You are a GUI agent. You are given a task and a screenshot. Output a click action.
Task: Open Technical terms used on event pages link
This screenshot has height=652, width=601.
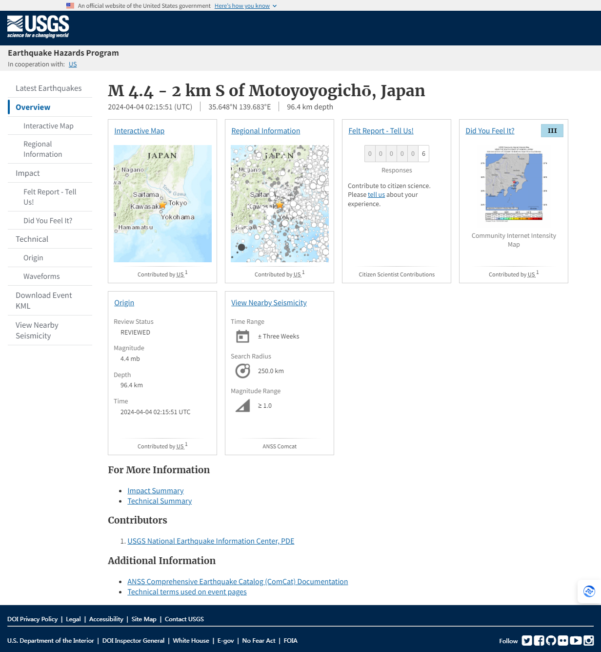pos(187,592)
